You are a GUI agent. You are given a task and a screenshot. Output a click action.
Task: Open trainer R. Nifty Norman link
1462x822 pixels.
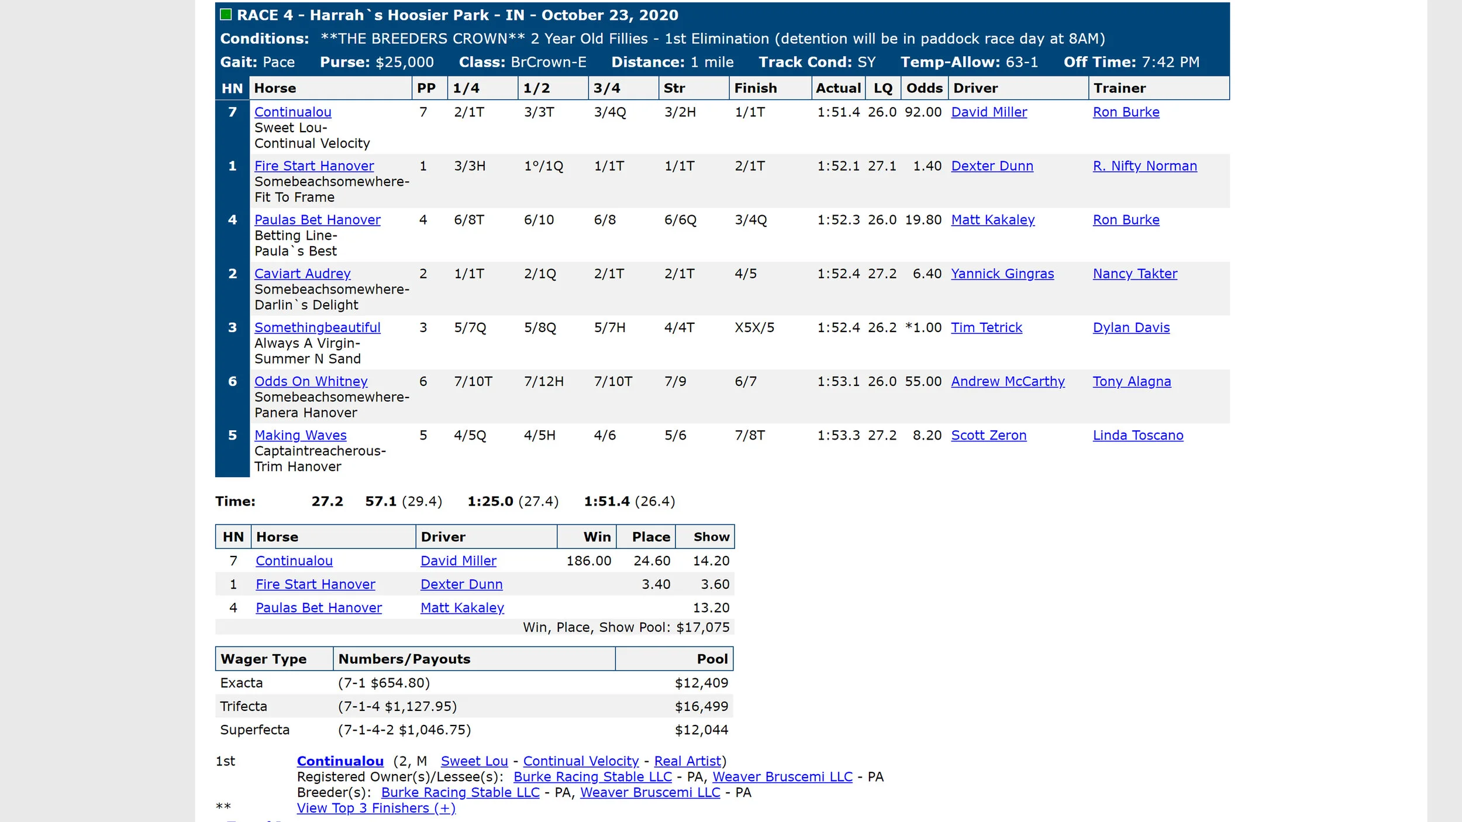pyautogui.click(x=1144, y=166)
